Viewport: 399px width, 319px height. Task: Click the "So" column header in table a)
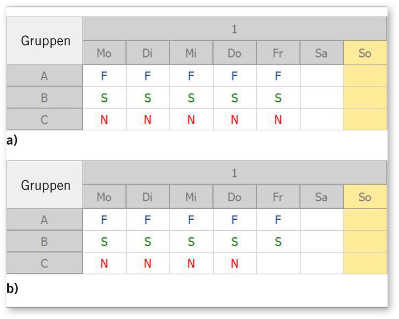pos(365,53)
